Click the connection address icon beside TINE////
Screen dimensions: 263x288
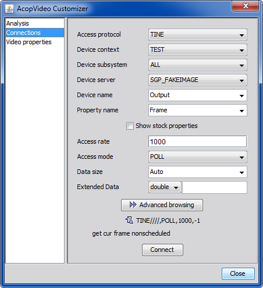130,221
